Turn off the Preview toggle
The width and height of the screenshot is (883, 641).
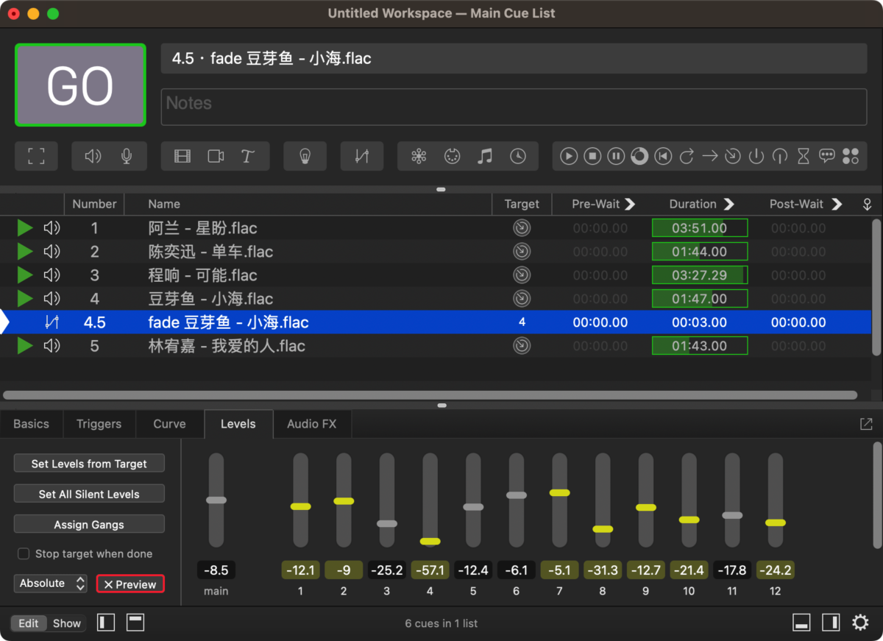(130, 584)
